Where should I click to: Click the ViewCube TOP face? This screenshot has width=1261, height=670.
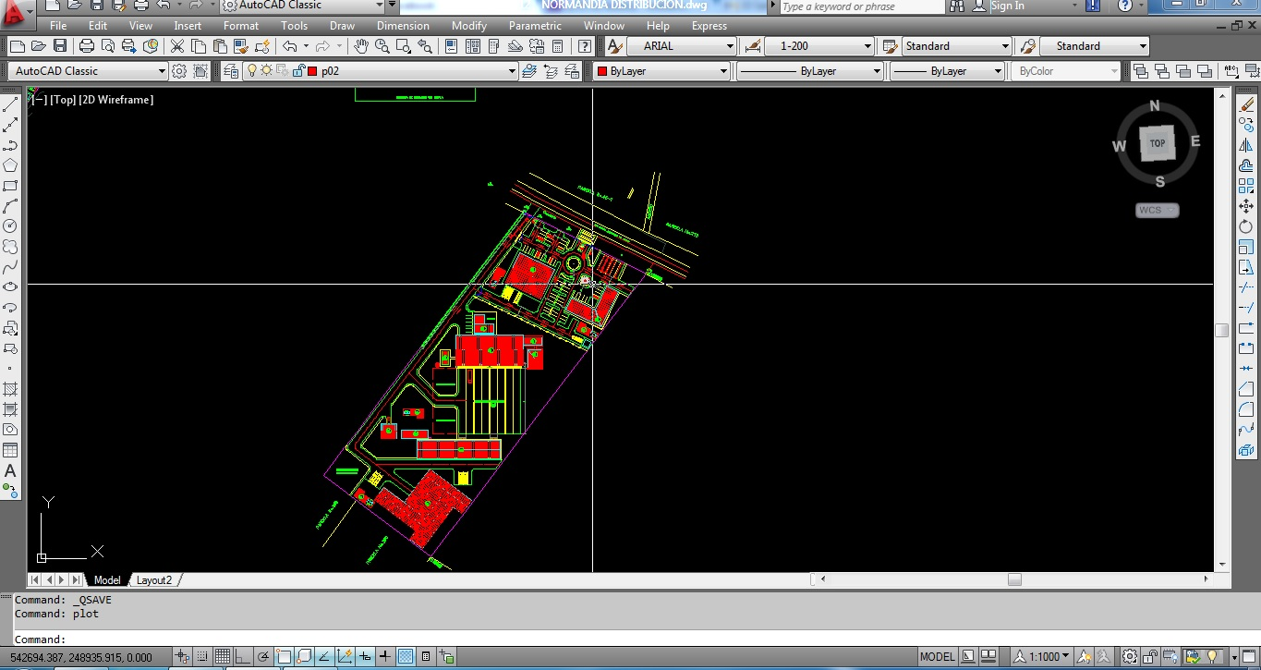(x=1157, y=143)
